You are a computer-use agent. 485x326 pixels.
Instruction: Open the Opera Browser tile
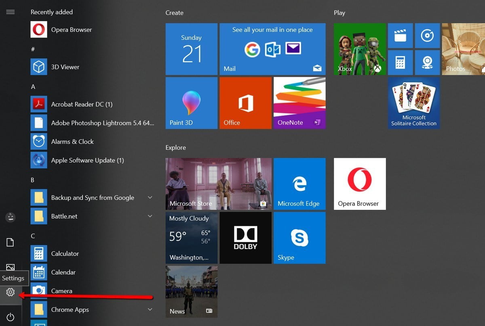coord(359,184)
